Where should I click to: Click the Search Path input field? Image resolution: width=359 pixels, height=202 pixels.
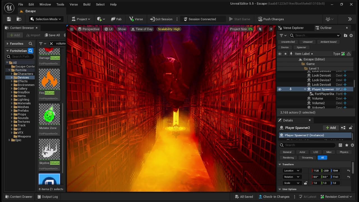coord(20,57)
